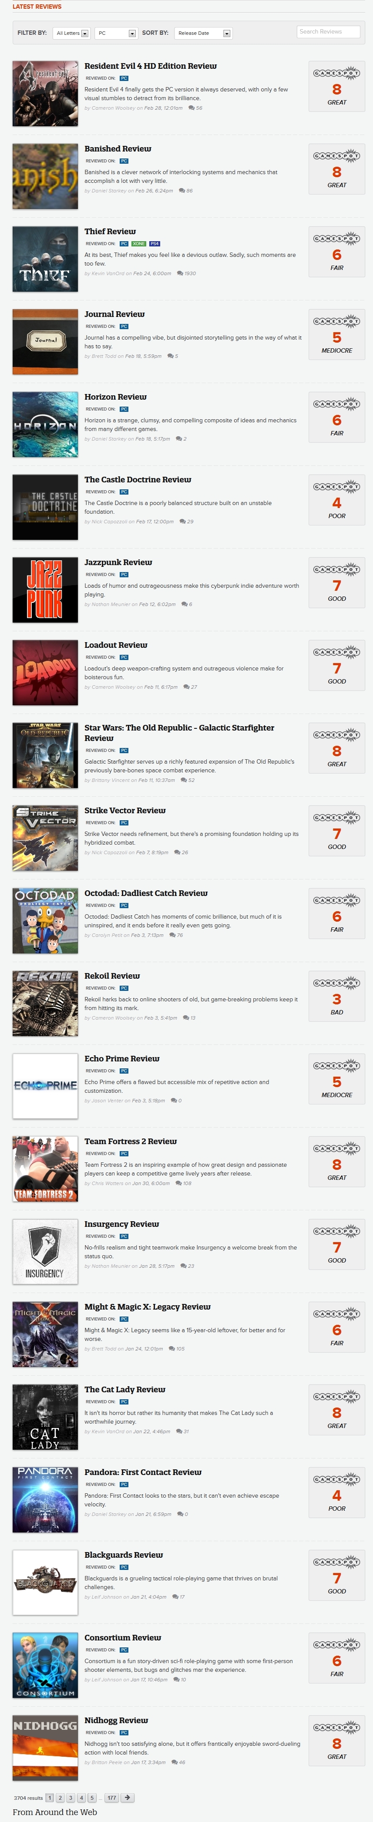Click the XONE platform badge on Thief Review

(138, 244)
